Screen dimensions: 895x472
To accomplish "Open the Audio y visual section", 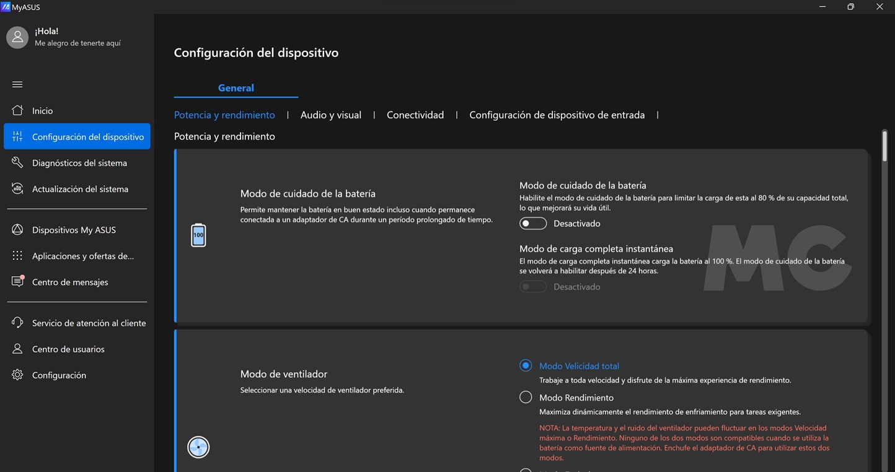I will 330,115.
